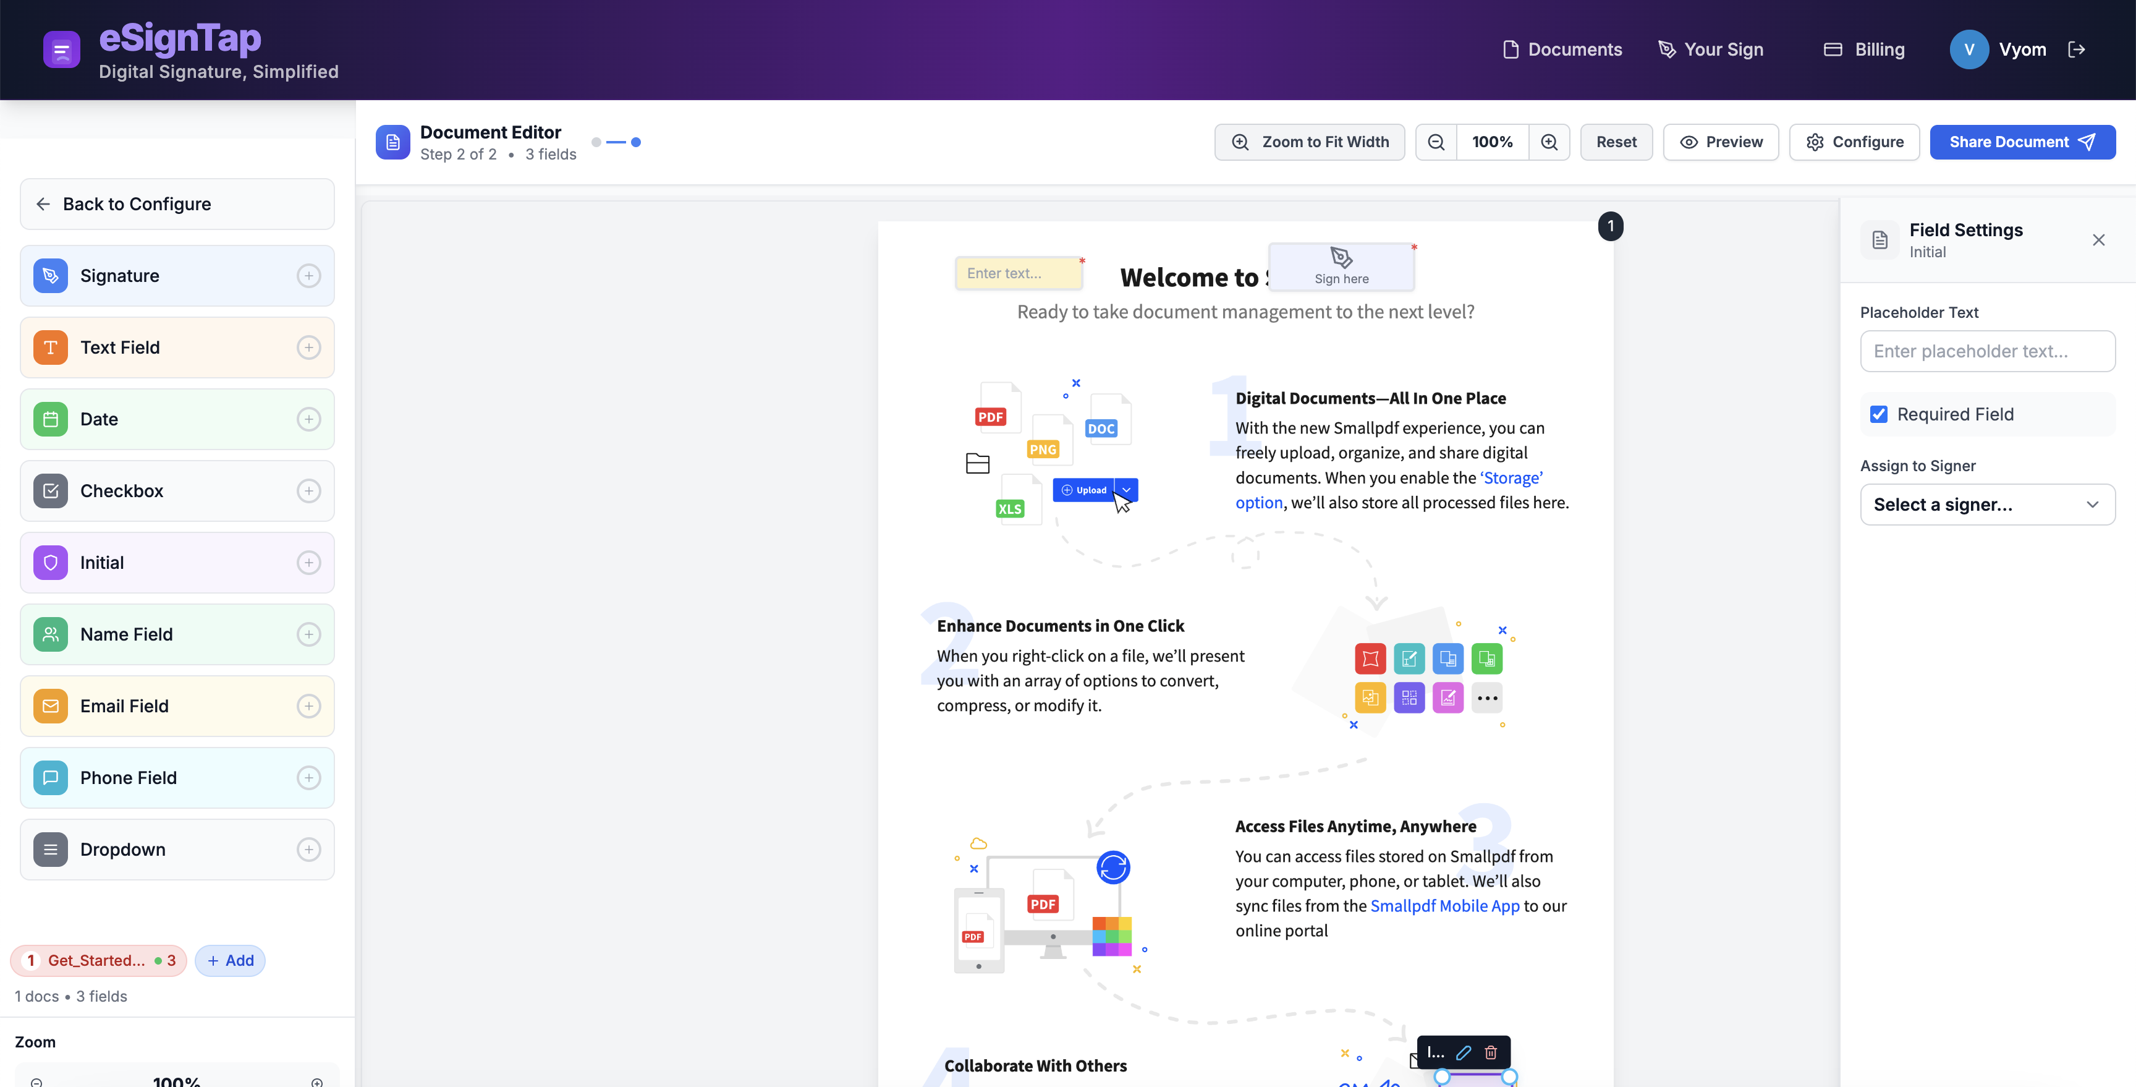Add a Checkbox field via plus icon
2136x1087 pixels.
pos(308,491)
